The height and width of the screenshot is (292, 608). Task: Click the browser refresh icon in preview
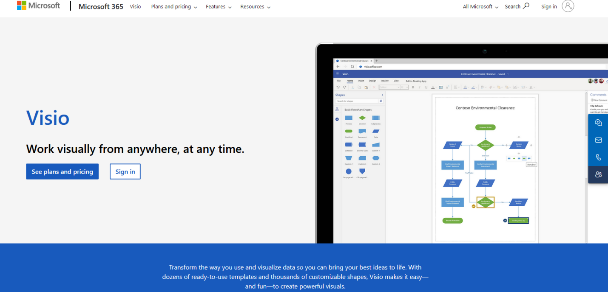click(x=352, y=67)
